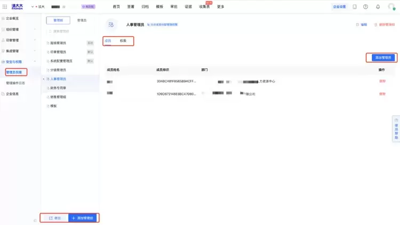Open the notification bell
This screenshot has width=400, height=225.
pos(378,6)
